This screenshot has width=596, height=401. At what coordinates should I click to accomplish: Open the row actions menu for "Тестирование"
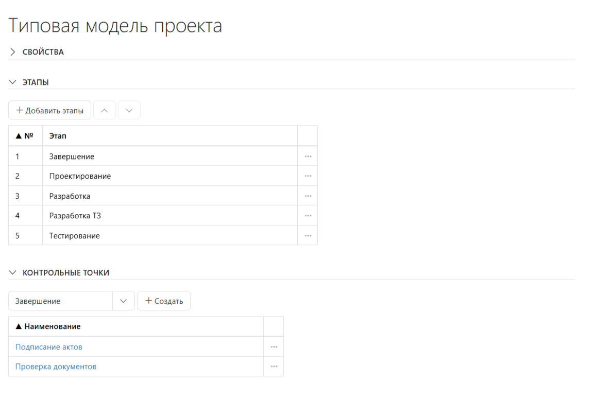[x=308, y=235]
